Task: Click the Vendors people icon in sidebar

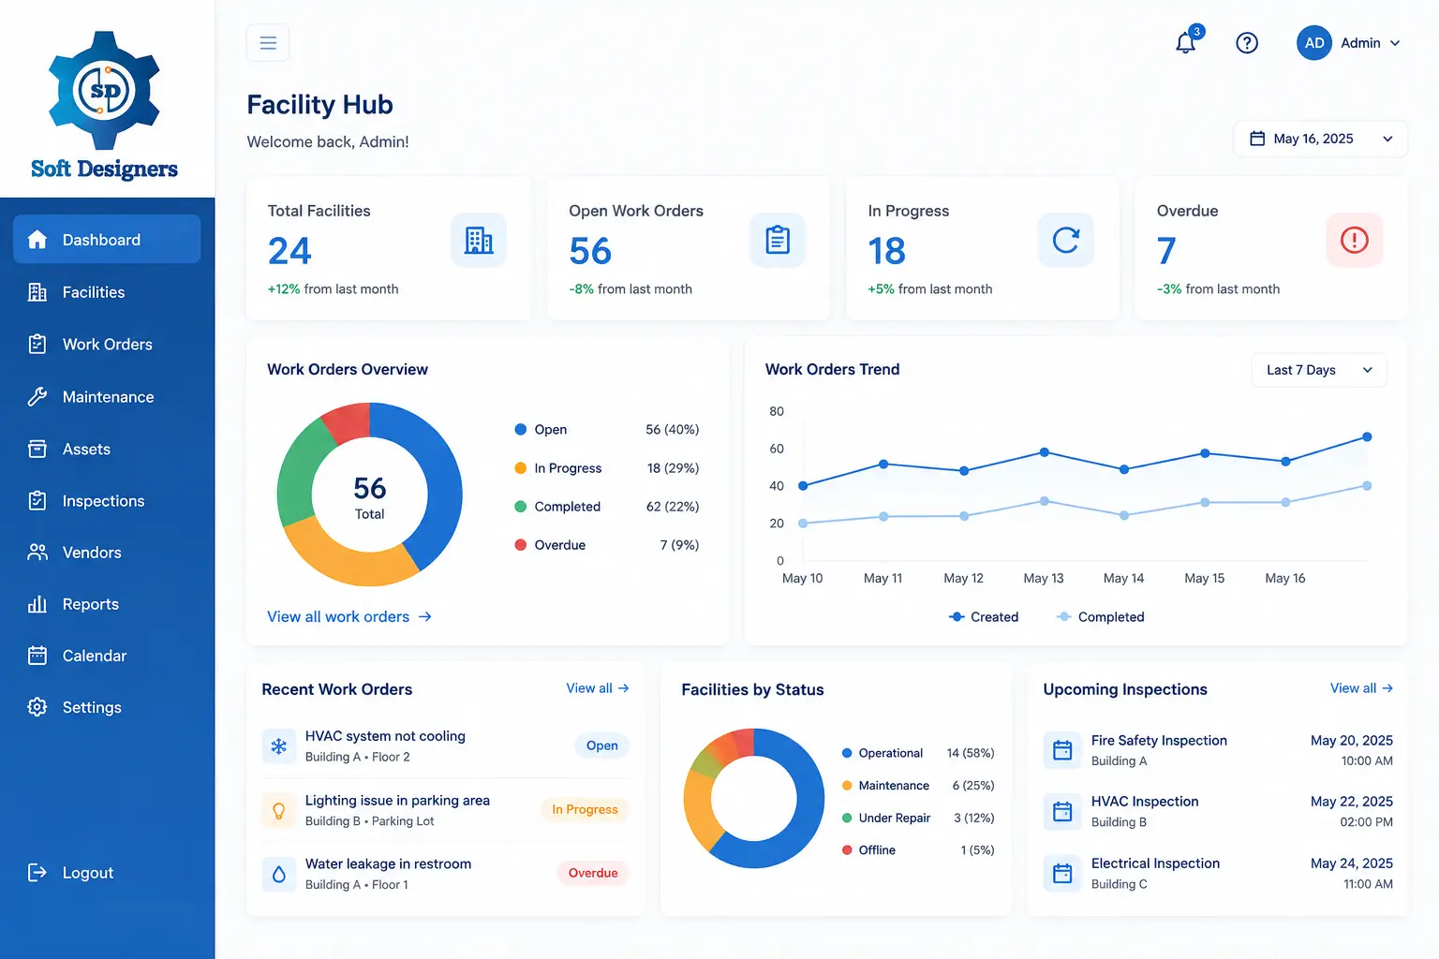Action: pyautogui.click(x=37, y=553)
